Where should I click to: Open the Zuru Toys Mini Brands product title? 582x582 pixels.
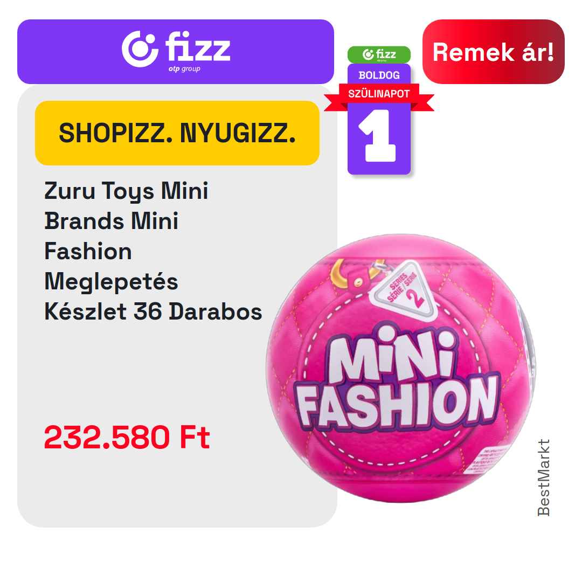click(153, 251)
